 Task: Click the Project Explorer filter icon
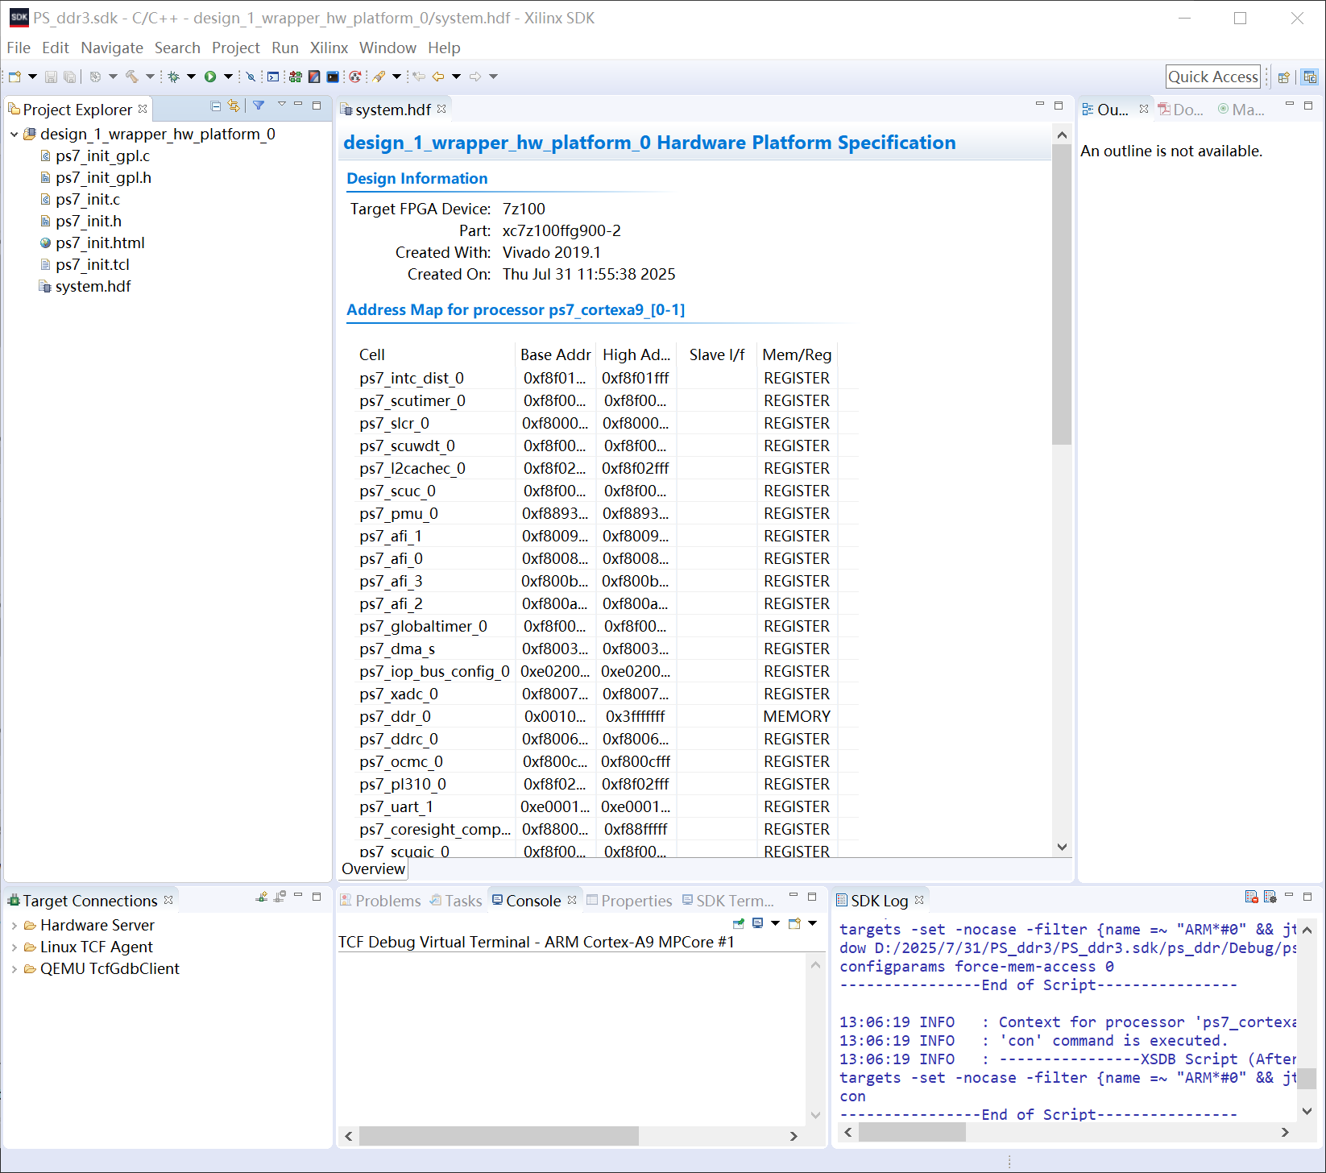(259, 106)
